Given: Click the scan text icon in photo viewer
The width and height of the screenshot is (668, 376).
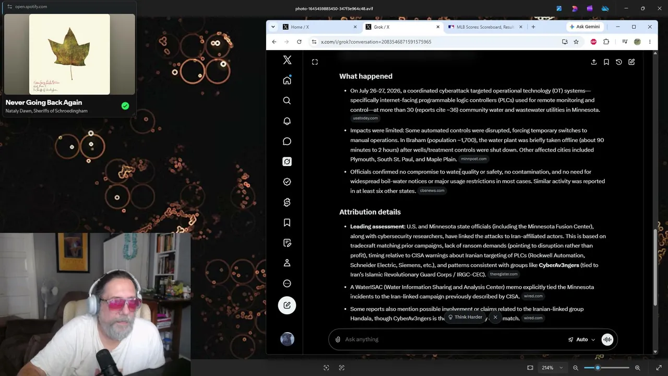Looking at the screenshot, I should click(x=342, y=368).
